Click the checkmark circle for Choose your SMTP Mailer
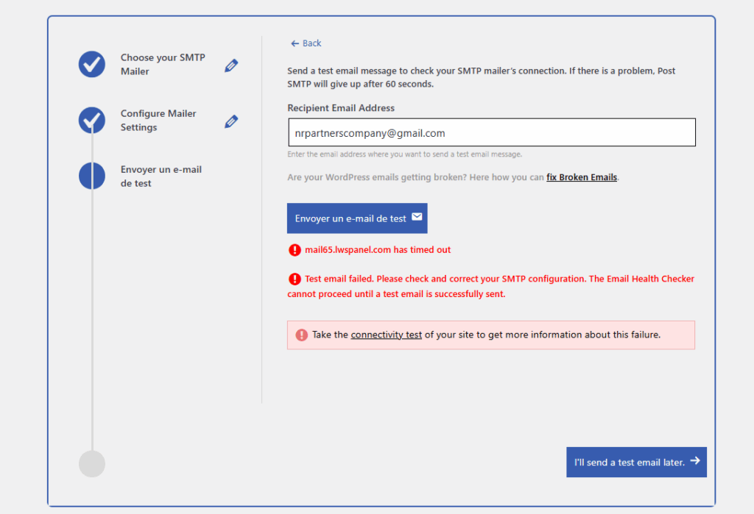Image resolution: width=754 pixels, height=514 pixels. click(x=92, y=64)
